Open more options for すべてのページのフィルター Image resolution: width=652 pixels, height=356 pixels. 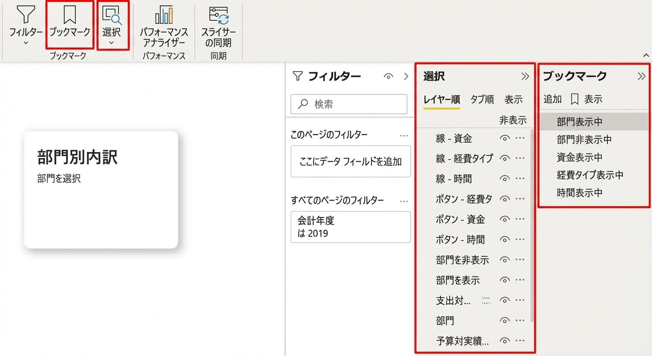coord(404,201)
